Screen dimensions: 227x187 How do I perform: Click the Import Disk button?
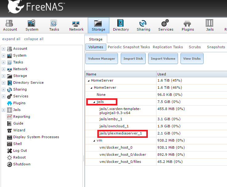(133, 58)
